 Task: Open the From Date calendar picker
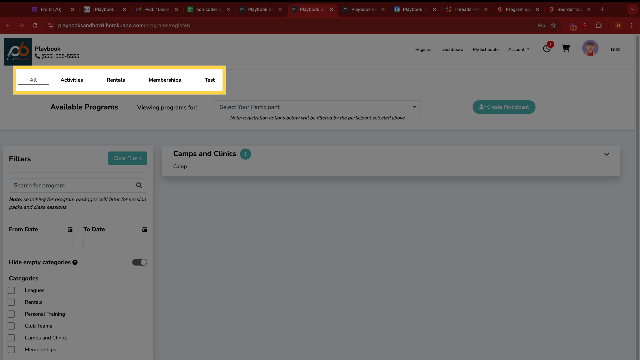pos(70,229)
